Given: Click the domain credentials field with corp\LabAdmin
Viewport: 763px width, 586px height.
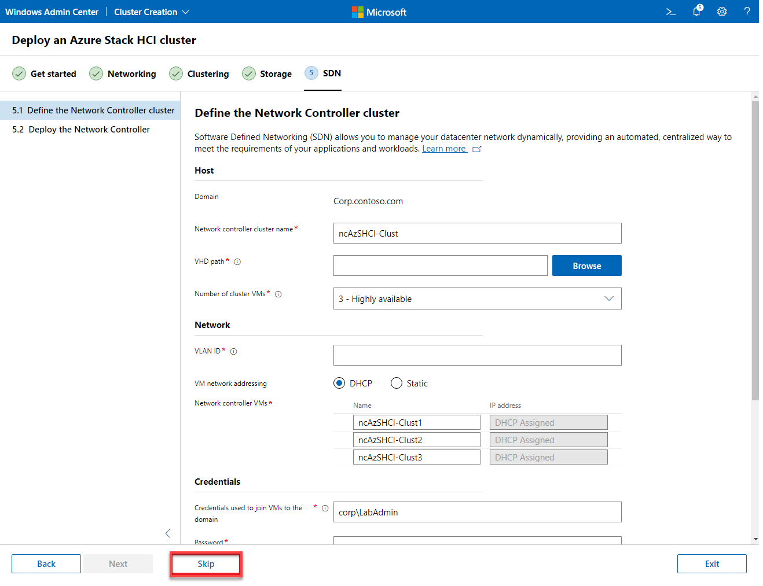Looking at the screenshot, I should [478, 512].
